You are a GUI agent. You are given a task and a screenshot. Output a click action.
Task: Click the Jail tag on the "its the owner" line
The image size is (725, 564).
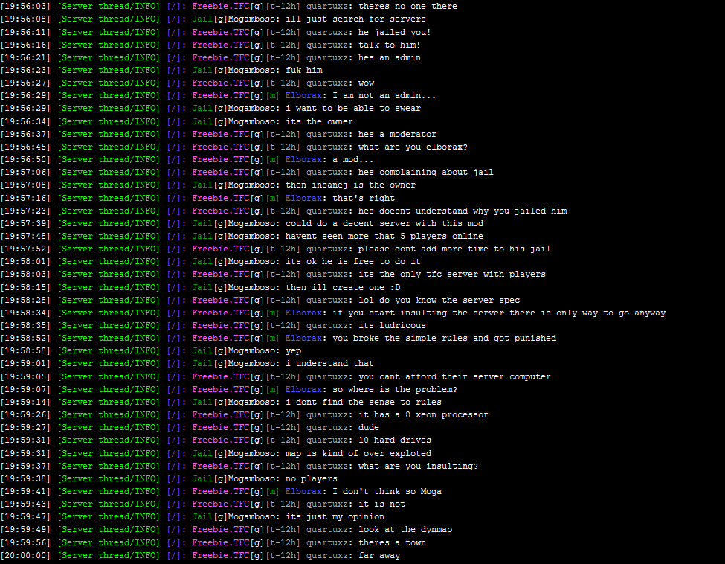coord(202,121)
